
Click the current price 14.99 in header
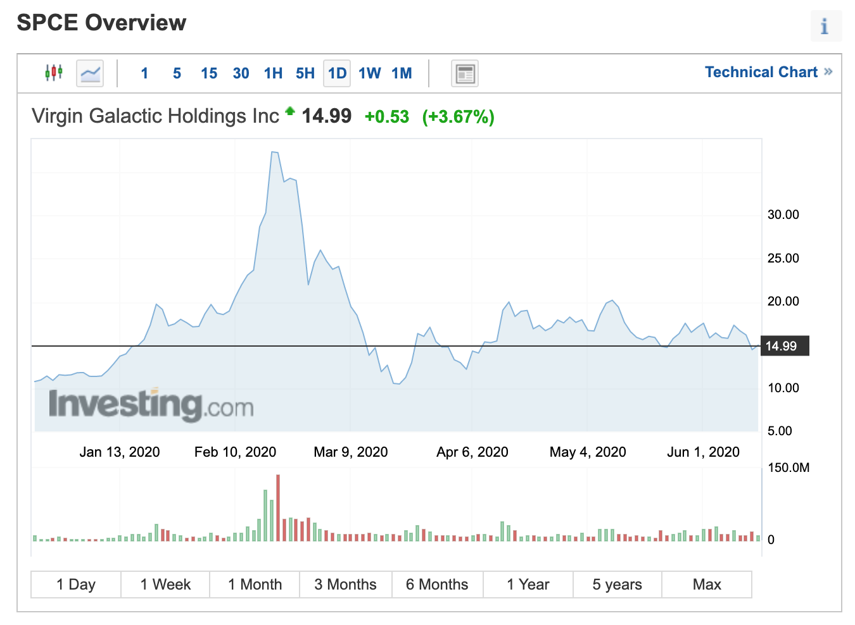click(x=326, y=116)
